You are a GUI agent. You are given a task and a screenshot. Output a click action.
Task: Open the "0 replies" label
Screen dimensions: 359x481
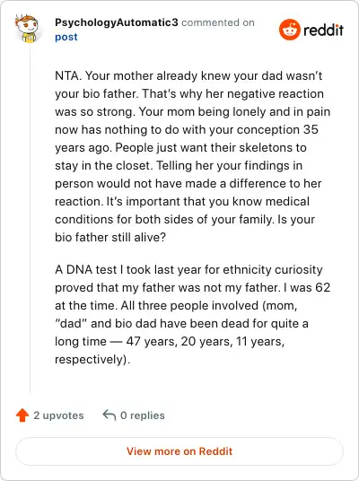click(x=143, y=415)
